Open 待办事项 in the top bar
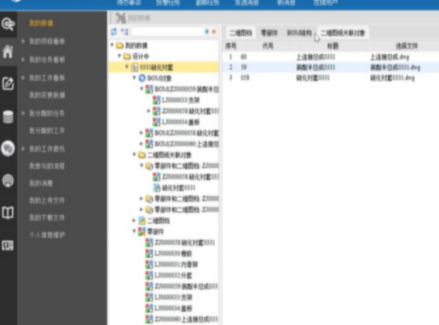439x325 pixels. pos(129,3)
